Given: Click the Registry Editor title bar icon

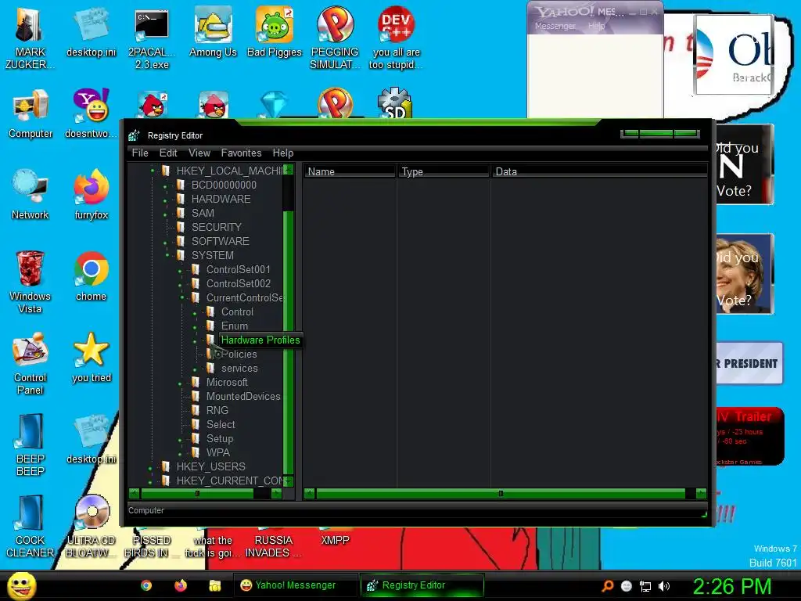Looking at the screenshot, I should tap(134, 135).
